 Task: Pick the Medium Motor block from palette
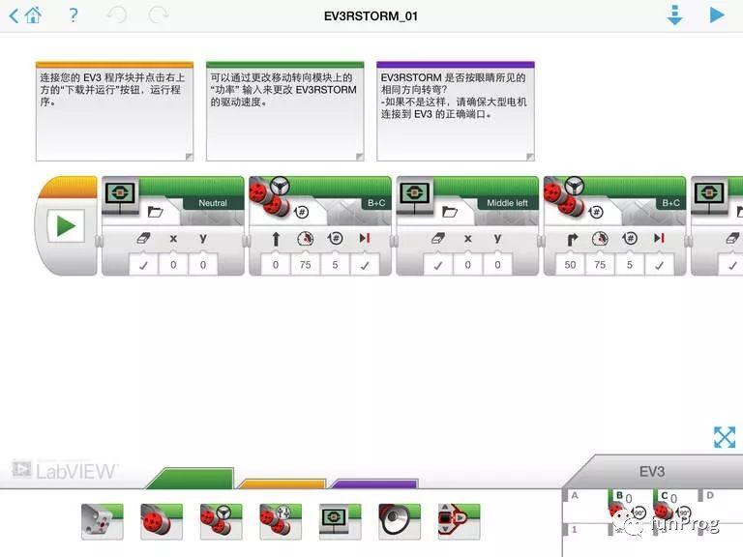pos(102,521)
